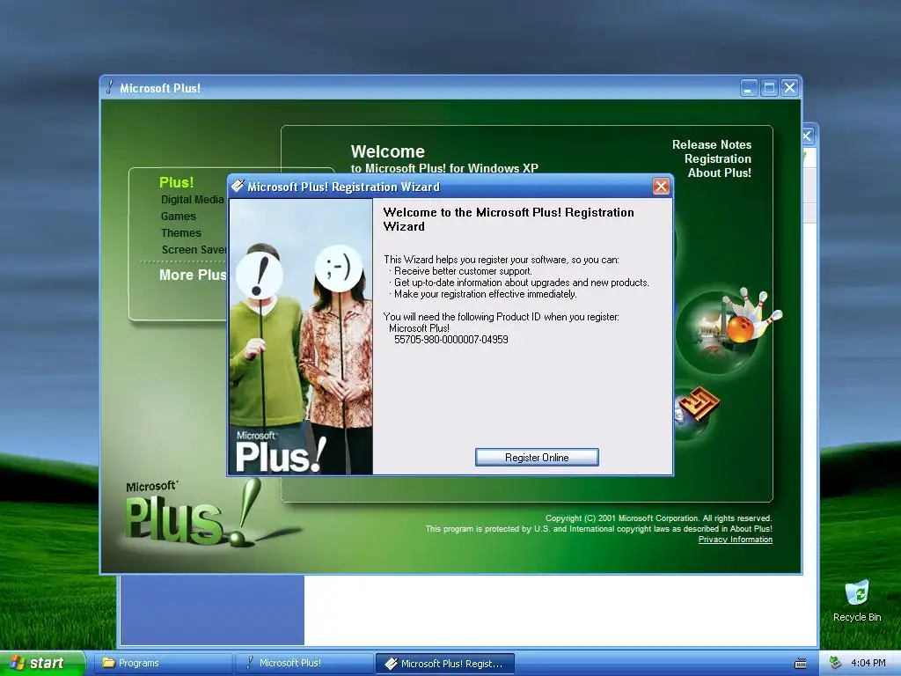This screenshot has height=676, width=901.
Task: Click the product ID 55705-980-0000007-04959
Action: [x=451, y=340]
